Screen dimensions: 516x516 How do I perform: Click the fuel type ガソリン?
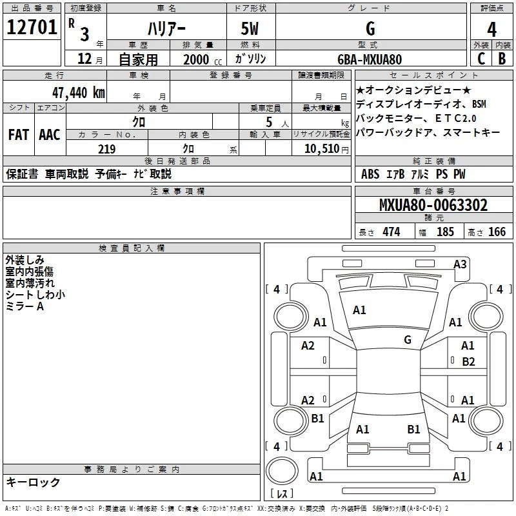point(250,59)
